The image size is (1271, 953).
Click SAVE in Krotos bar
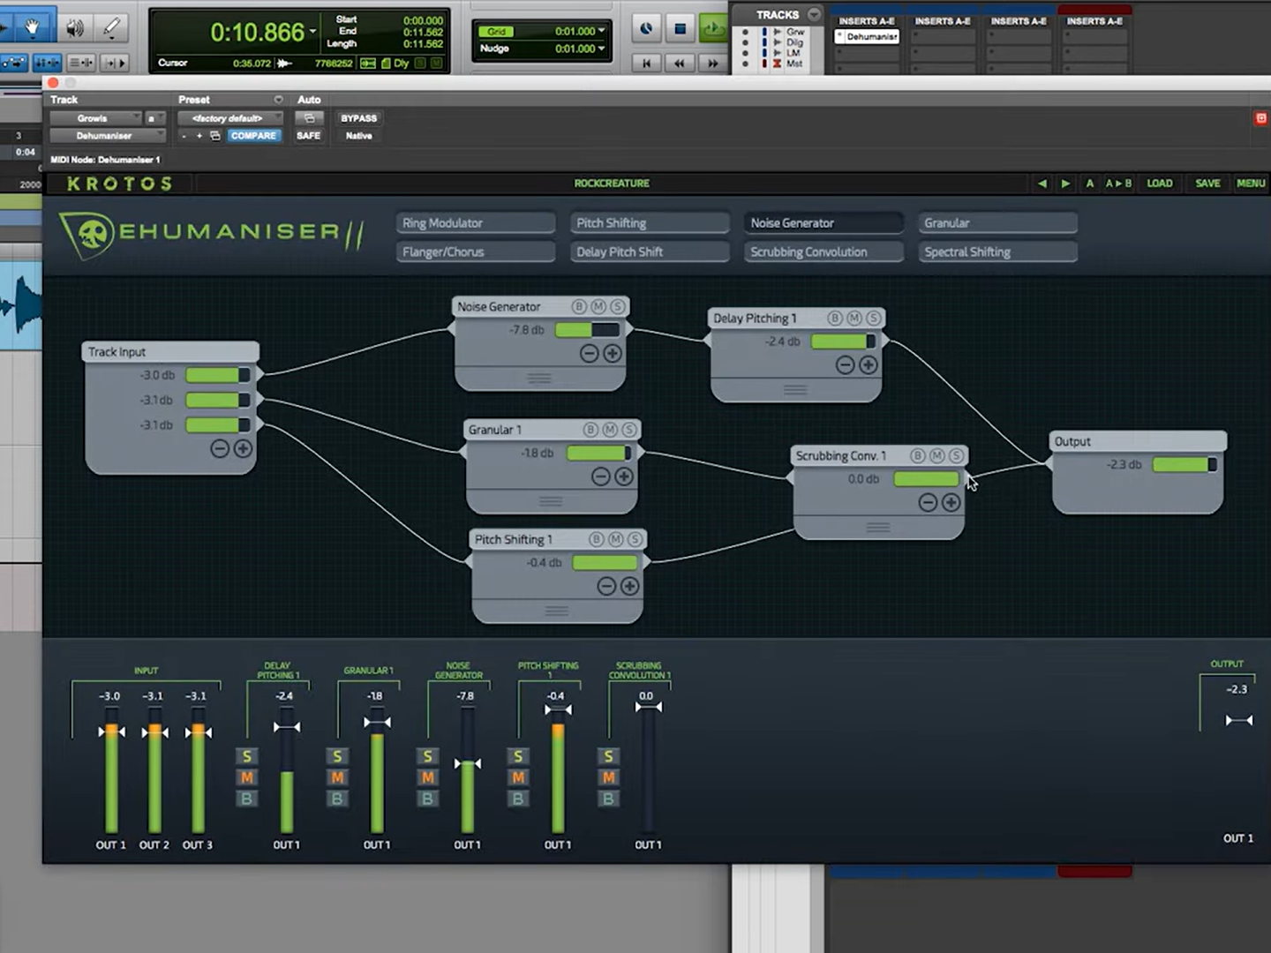[x=1207, y=184]
